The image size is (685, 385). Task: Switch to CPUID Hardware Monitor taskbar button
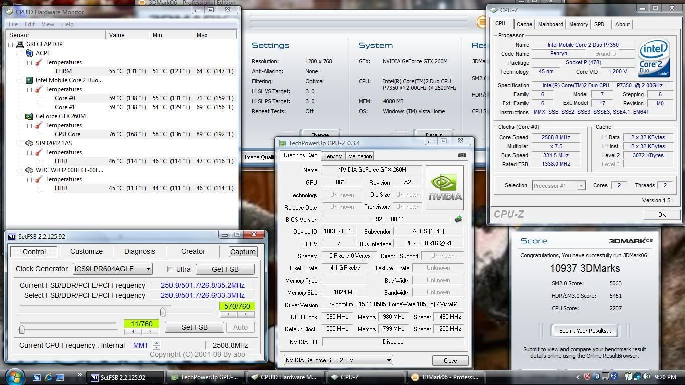(x=286, y=377)
